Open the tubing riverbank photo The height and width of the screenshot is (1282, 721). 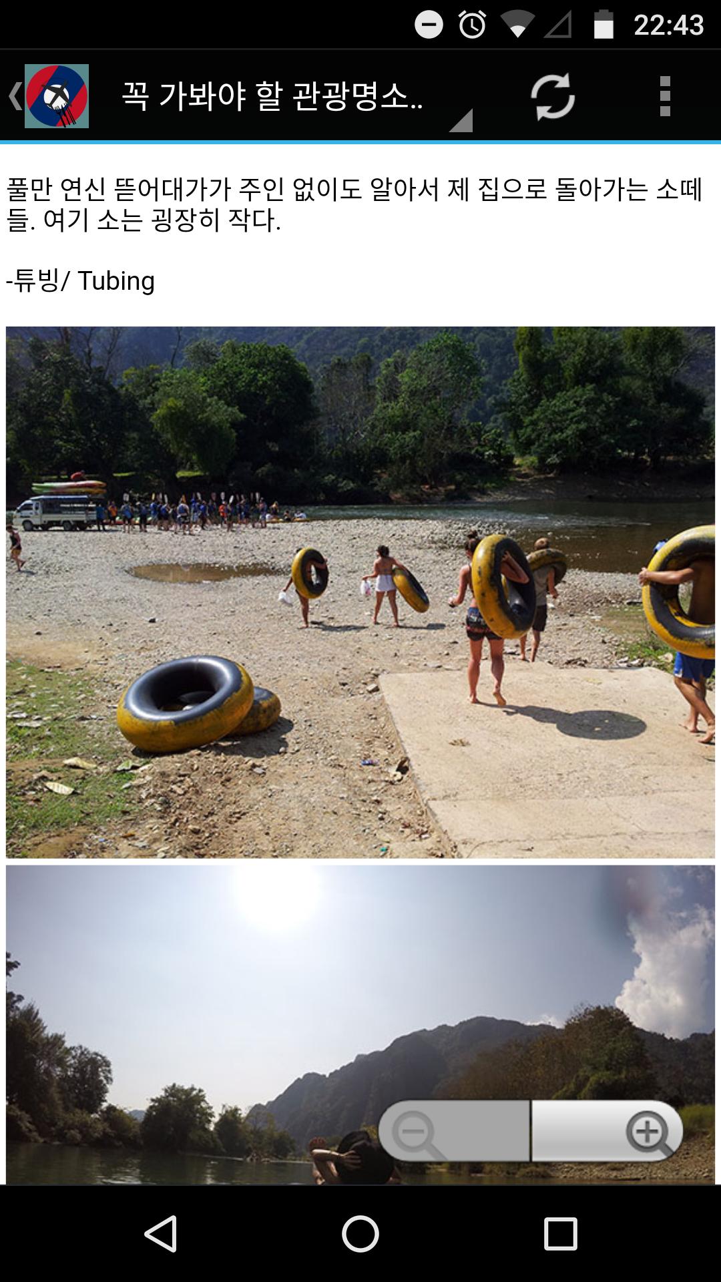point(360,592)
